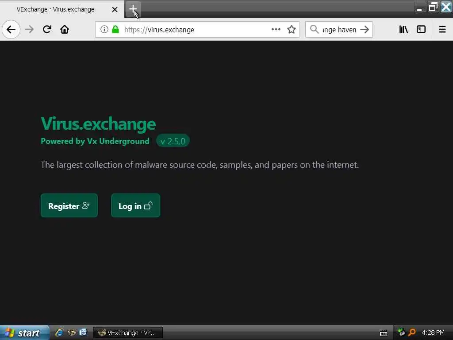Click the orange magnifier tray icon
453x340 pixels.
click(412, 332)
